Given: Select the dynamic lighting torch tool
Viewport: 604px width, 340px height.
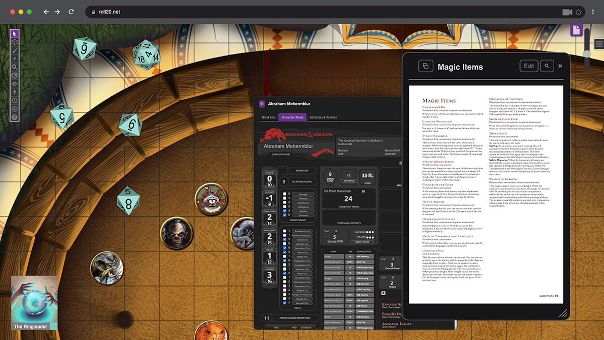Looking at the screenshot, I should point(15,91).
